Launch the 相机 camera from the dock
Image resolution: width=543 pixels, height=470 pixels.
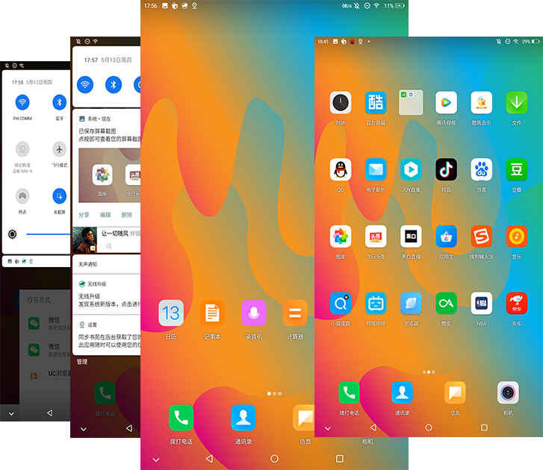[508, 392]
